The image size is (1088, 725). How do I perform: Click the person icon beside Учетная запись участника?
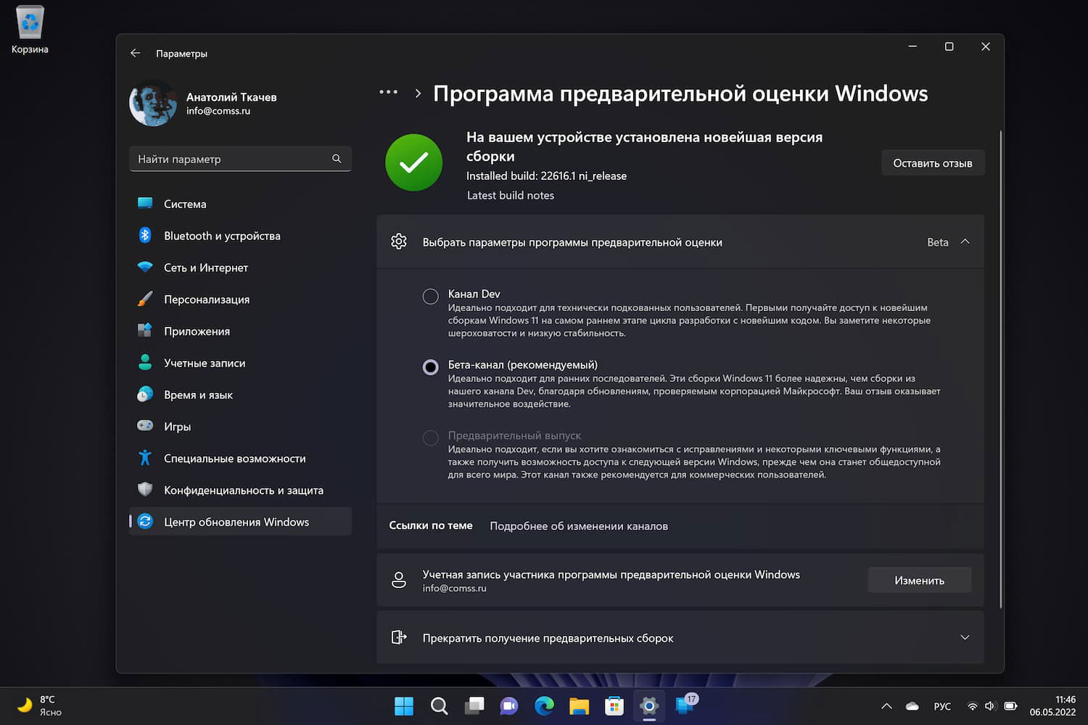(x=399, y=580)
